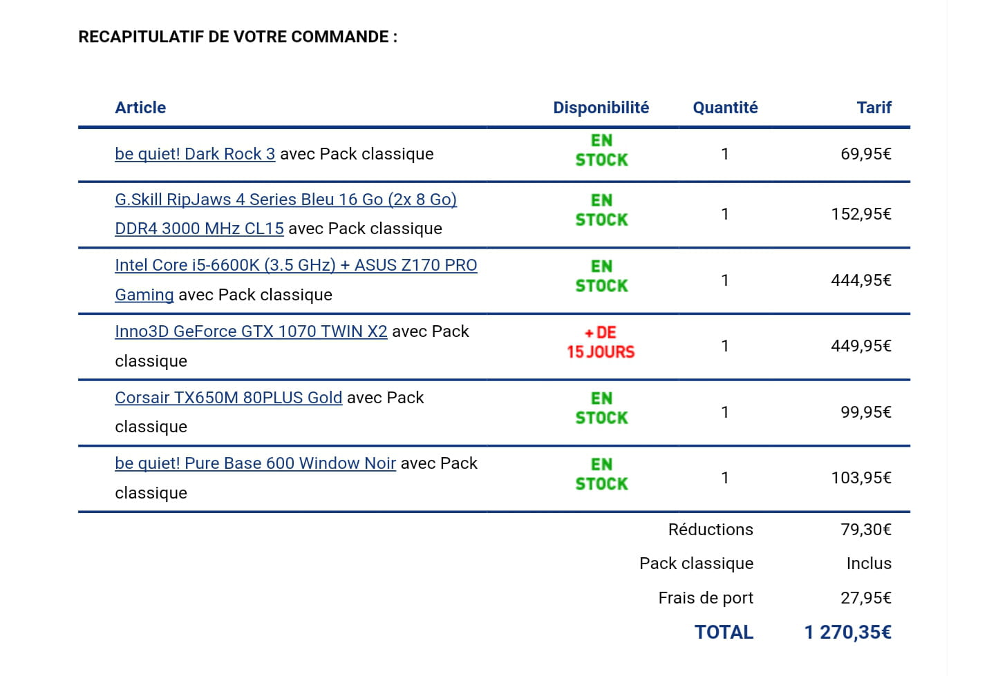
Task: Select the price 99,95€
Action: 866,412
